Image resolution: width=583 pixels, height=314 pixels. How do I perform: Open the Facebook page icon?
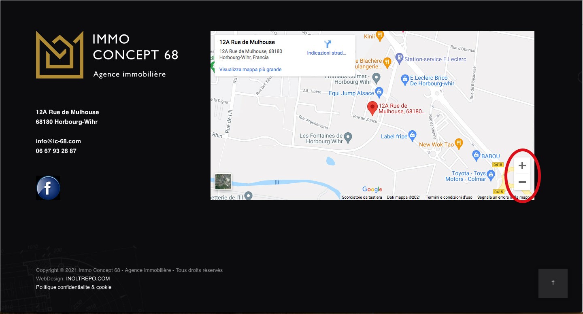(x=48, y=188)
